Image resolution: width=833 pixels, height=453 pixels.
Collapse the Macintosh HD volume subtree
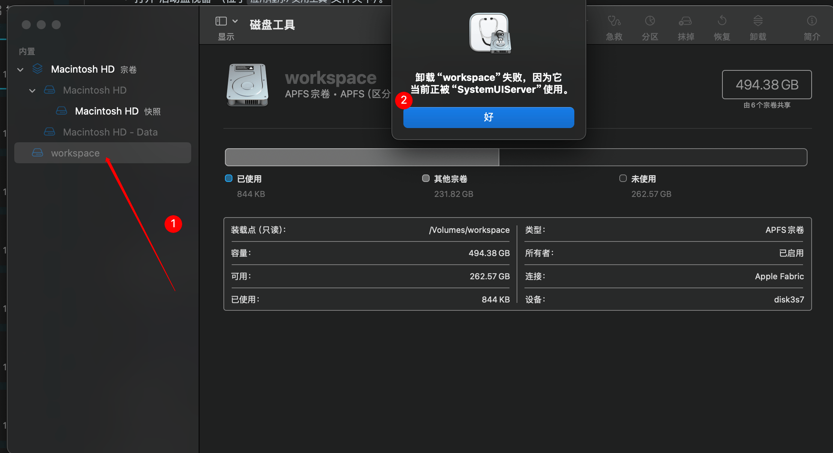click(x=33, y=91)
